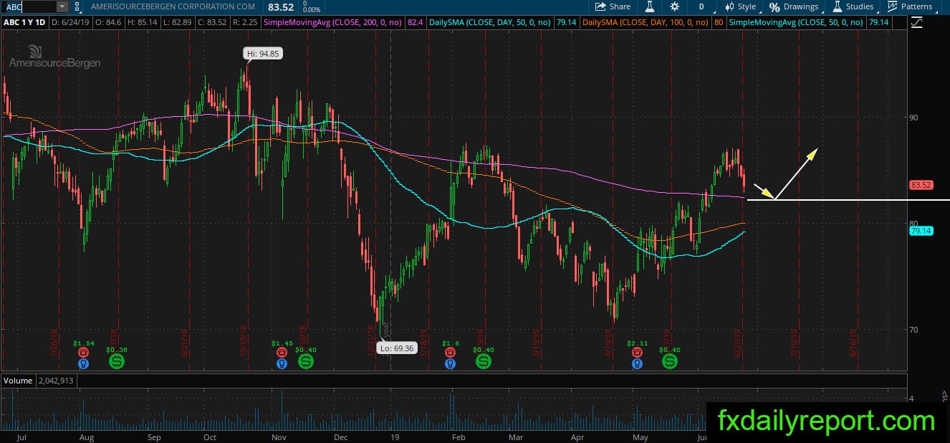Click the 70 price axis label
The height and width of the screenshot is (443, 950).
(x=914, y=330)
